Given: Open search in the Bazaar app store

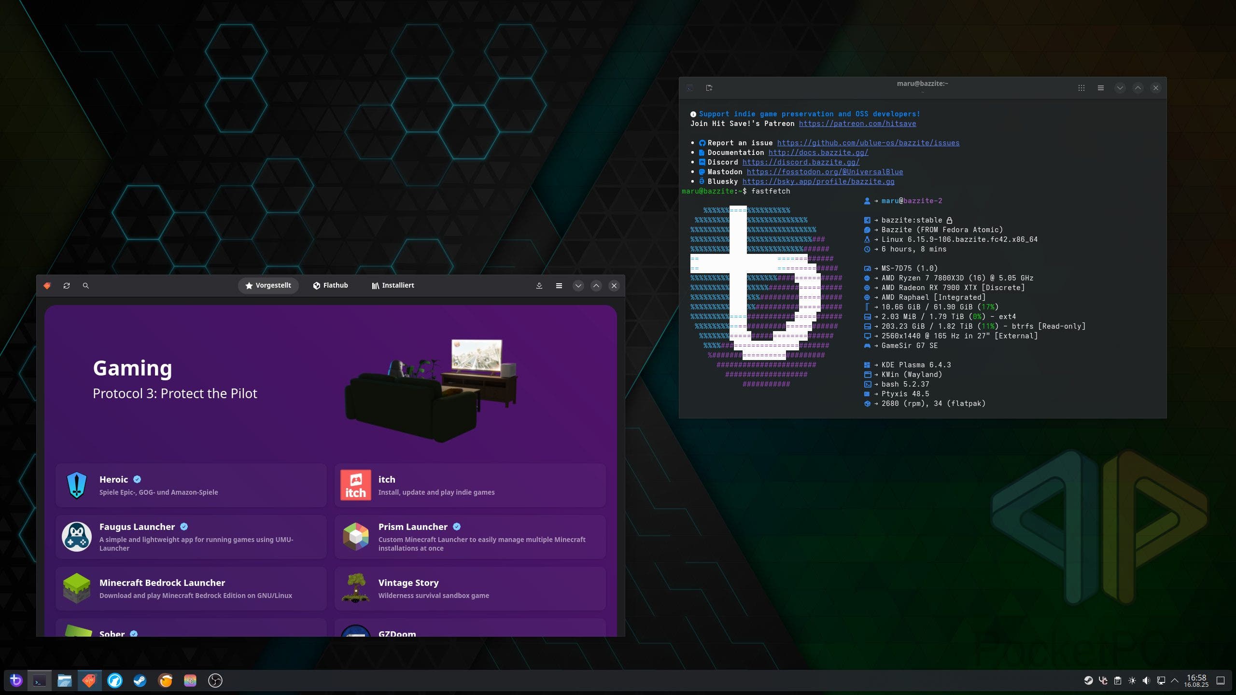Looking at the screenshot, I should (x=86, y=286).
